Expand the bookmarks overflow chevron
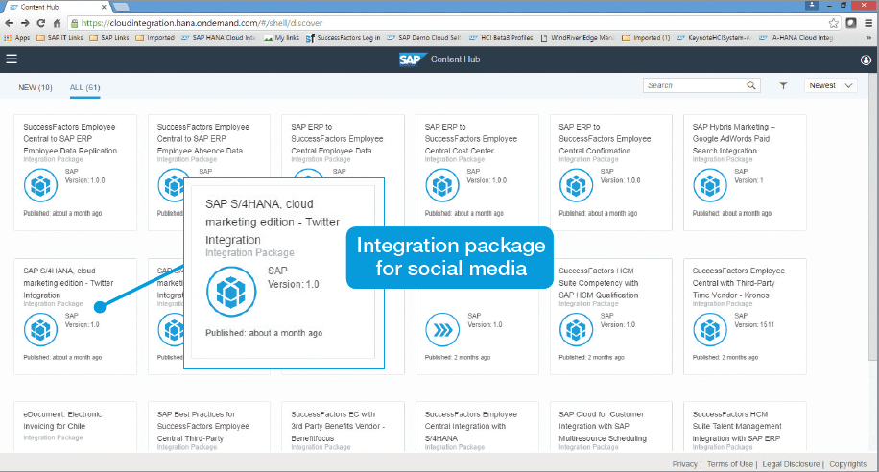 coord(868,38)
